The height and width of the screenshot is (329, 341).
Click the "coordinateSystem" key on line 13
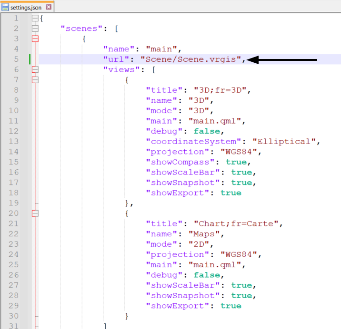pos(195,142)
